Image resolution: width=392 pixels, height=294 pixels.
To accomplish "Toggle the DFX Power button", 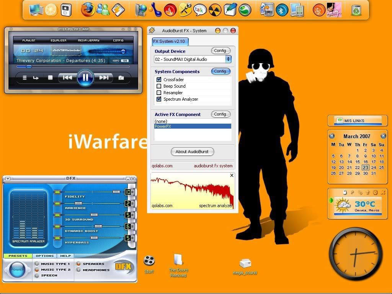I will click(17, 269).
